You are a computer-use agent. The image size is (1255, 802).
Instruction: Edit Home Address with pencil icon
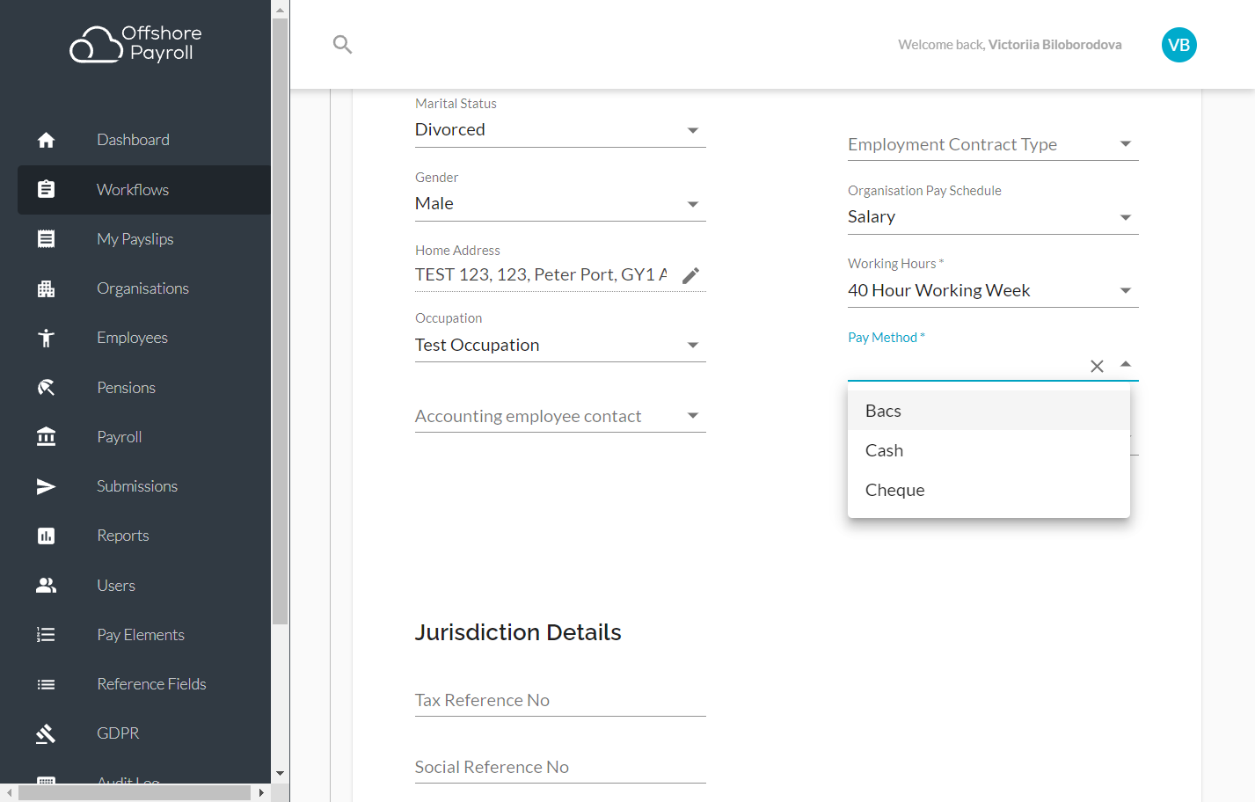coord(691,275)
